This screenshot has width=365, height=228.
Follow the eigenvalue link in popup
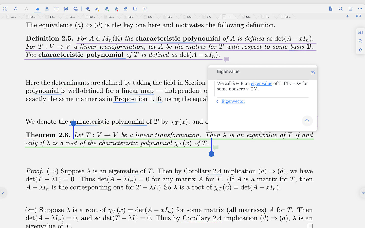point(261,83)
